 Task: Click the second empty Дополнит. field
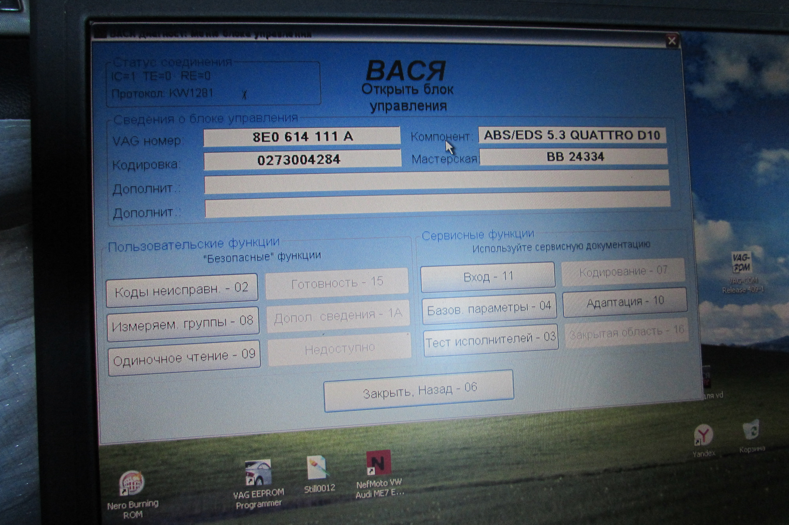[438, 204]
